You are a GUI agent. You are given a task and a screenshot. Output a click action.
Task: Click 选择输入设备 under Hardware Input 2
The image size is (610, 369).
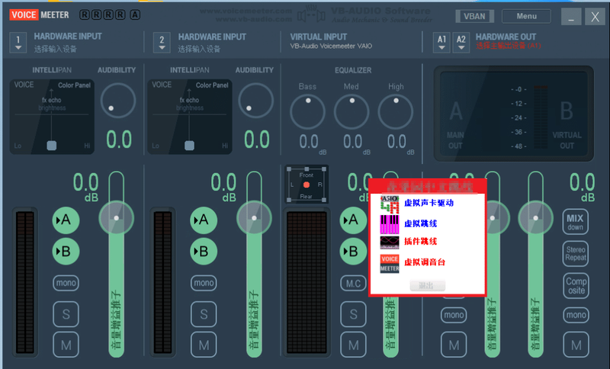coord(199,49)
